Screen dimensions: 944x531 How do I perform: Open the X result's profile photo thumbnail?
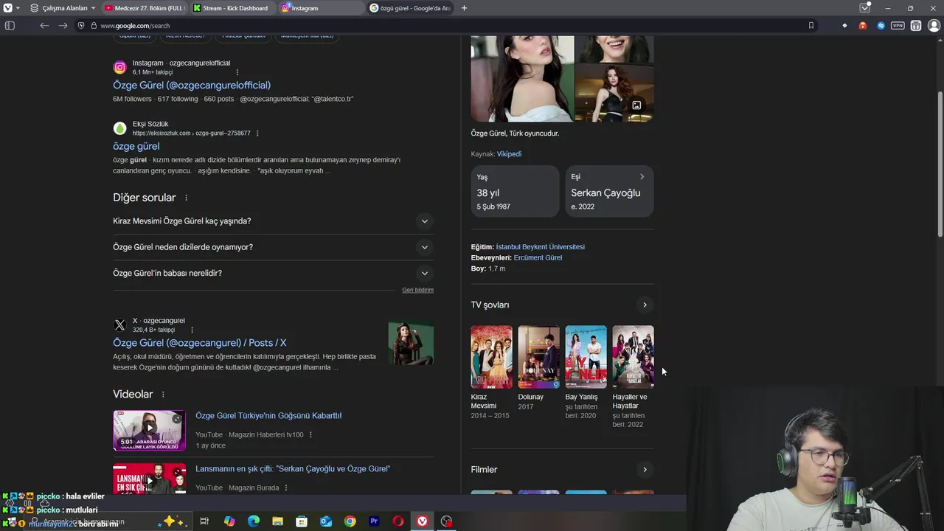click(x=411, y=343)
